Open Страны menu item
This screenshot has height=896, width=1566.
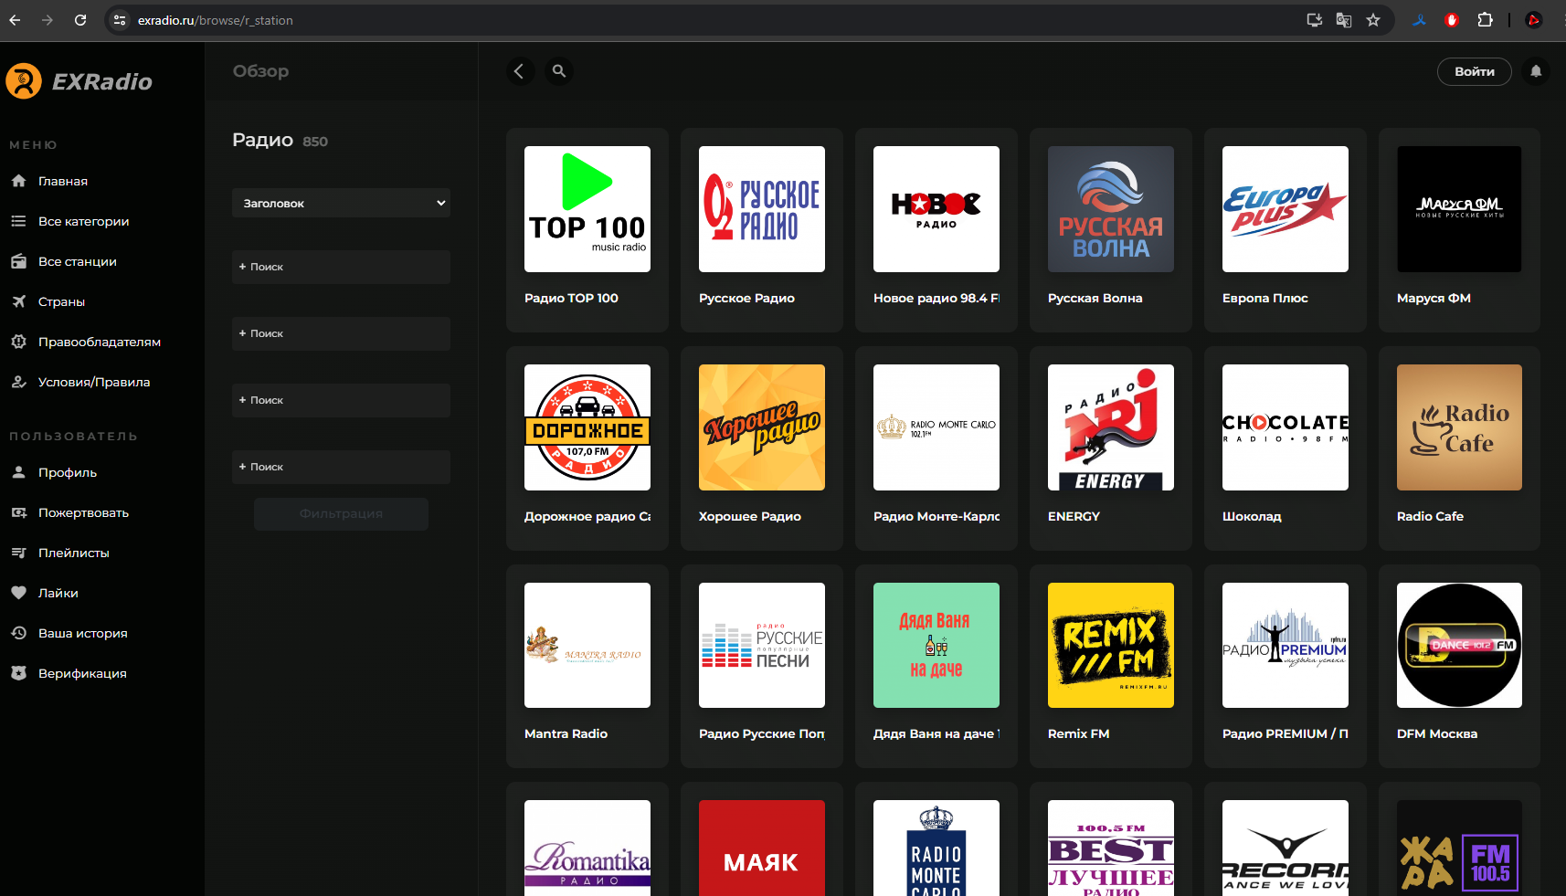click(x=62, y=301)
